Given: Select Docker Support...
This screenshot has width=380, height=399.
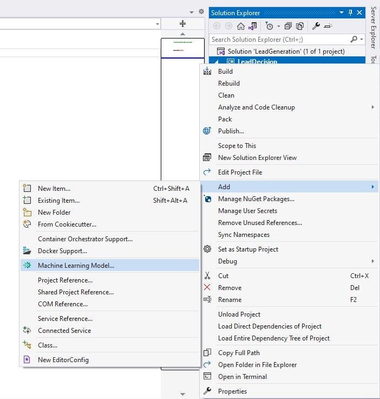Looking at the screenshot, I should pyautogui.click(x=110, y=251).
